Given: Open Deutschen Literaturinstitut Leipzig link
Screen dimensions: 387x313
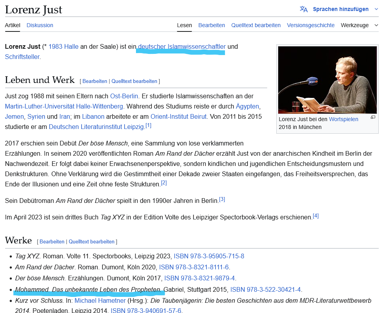Looking at the screenshot, I should (96, 127).
